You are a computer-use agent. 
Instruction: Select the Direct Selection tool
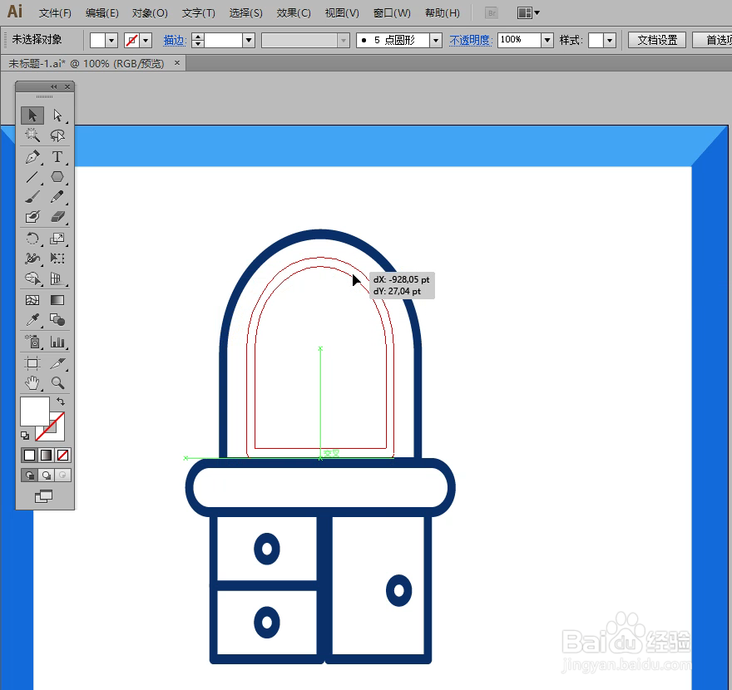pyautogui.click(x=57, y=116)
